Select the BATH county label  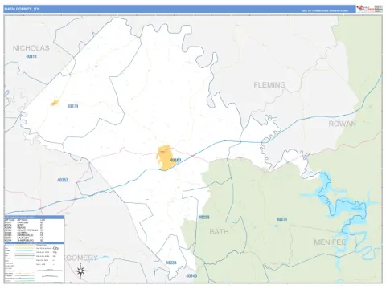tap(219, 231)
